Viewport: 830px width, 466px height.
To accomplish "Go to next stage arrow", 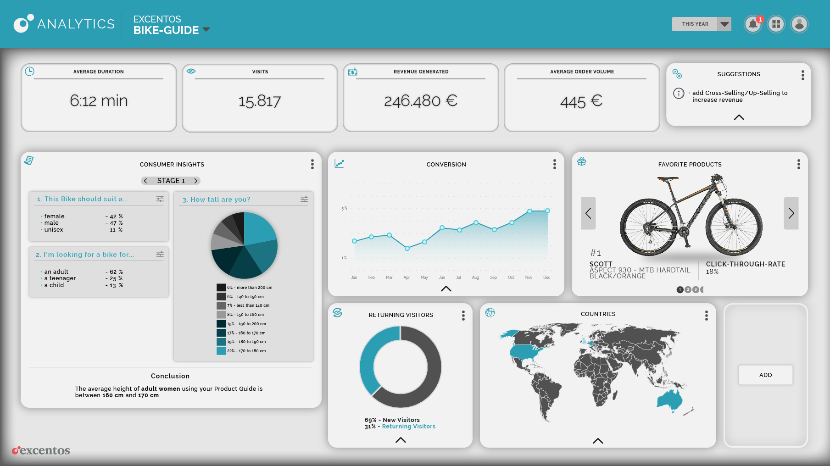I will point(196,181).
